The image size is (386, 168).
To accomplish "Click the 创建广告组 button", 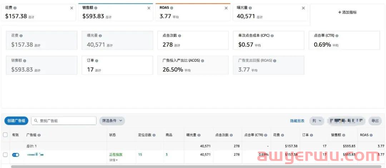I will point(16,121).
